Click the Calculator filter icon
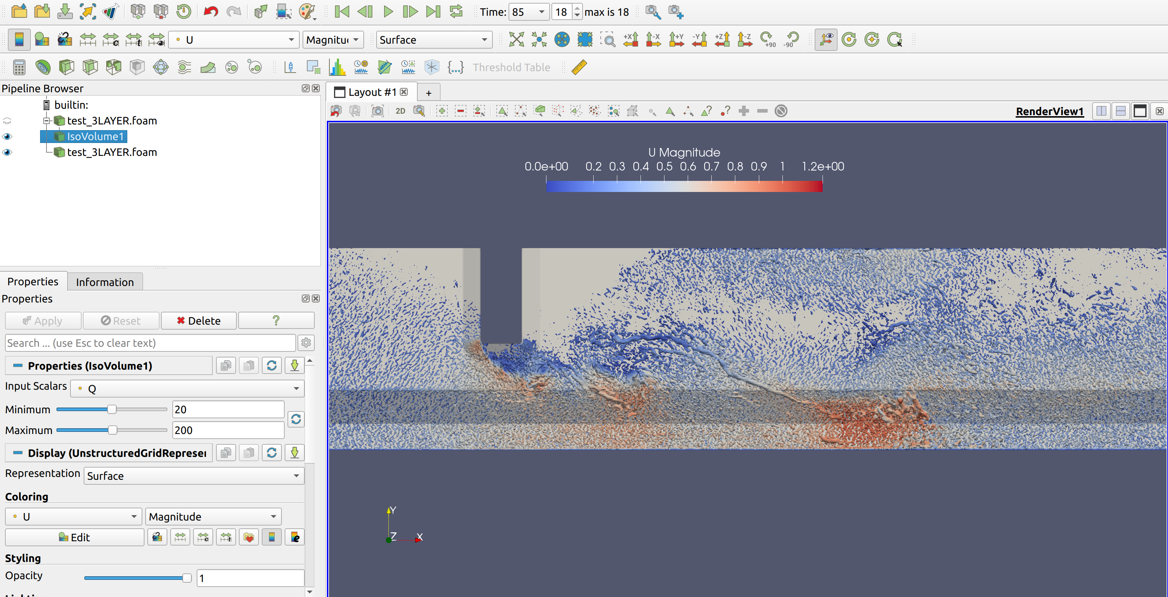1168x597 pixels. tap(19, 68)
